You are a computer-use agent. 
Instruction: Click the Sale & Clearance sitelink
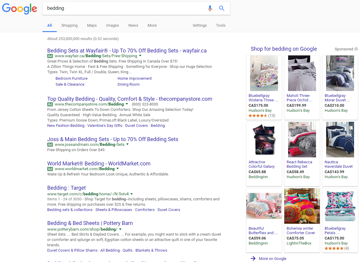(70, 84)
